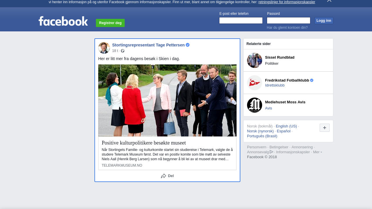Click the public globe privacy icon
372x209 pixels.
(123, 51)
